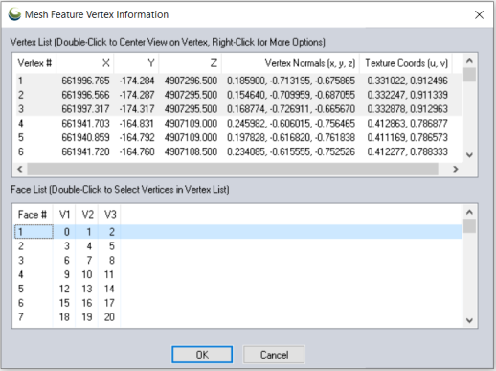Select face 5 with vertices 12 13 14

click(238, 289)
